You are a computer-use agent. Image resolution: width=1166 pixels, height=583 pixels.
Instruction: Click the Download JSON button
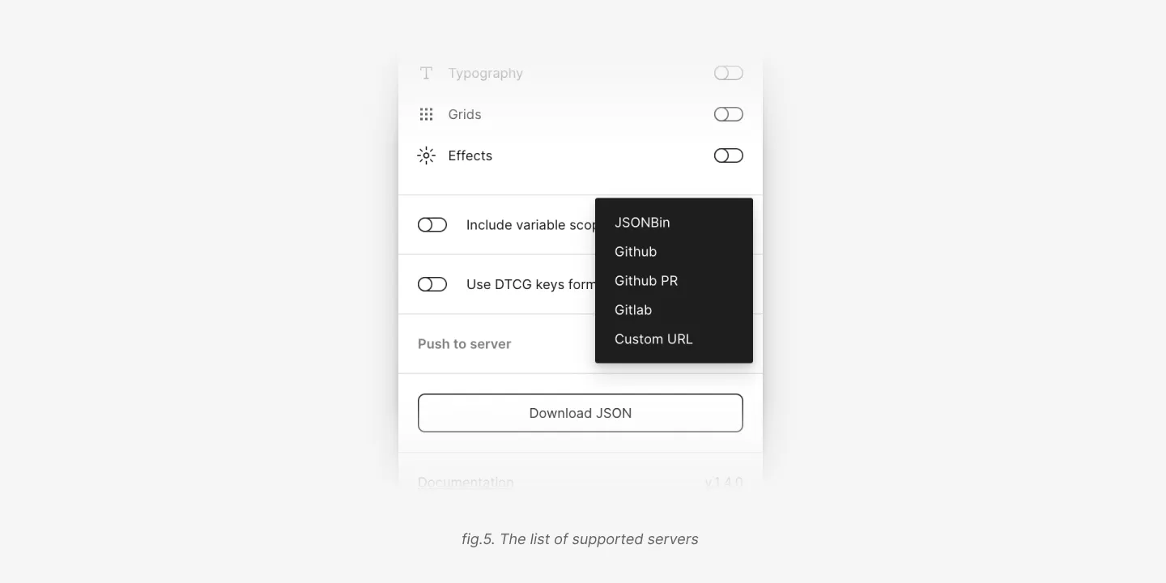(581, 413)
